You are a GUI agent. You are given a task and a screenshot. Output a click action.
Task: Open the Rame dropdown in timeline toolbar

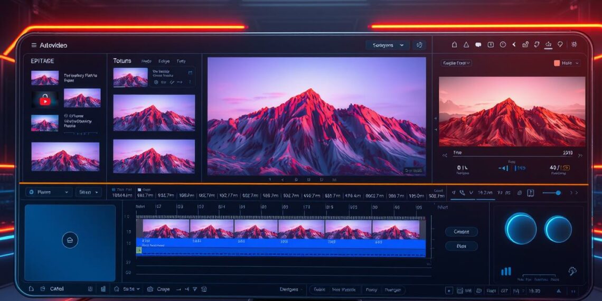click(49, 192)
